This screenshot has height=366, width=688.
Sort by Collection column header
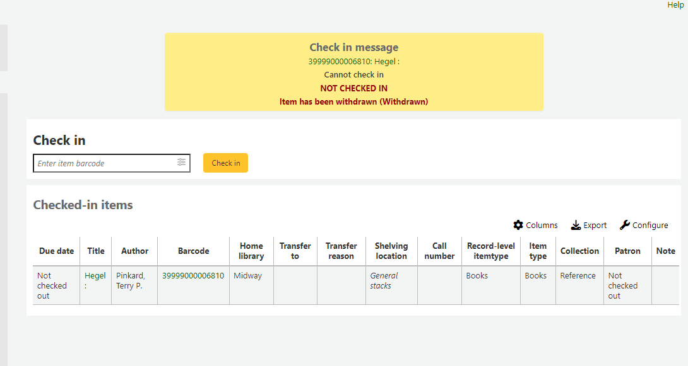[579, 251]
